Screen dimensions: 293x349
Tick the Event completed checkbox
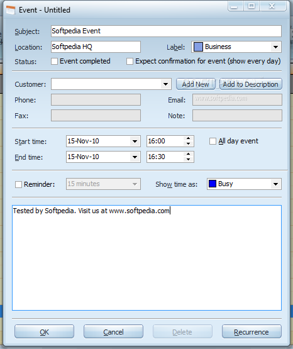[54, 61]
